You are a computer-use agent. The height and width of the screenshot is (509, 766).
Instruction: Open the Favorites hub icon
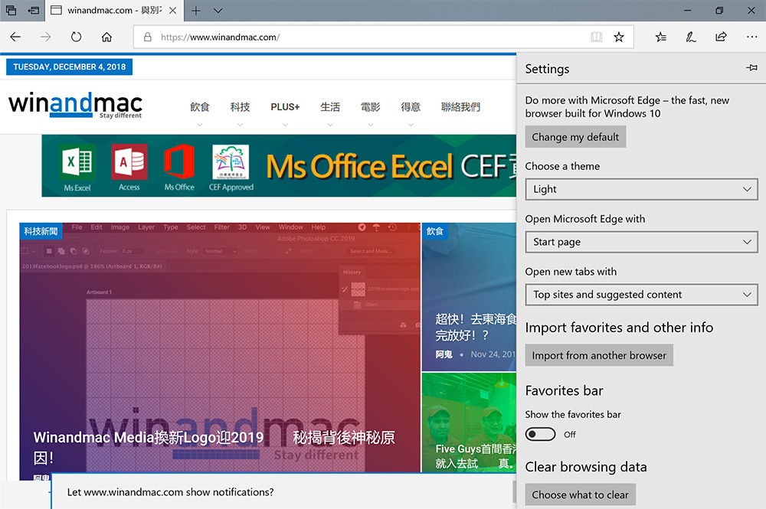click(x=661, y=37)
